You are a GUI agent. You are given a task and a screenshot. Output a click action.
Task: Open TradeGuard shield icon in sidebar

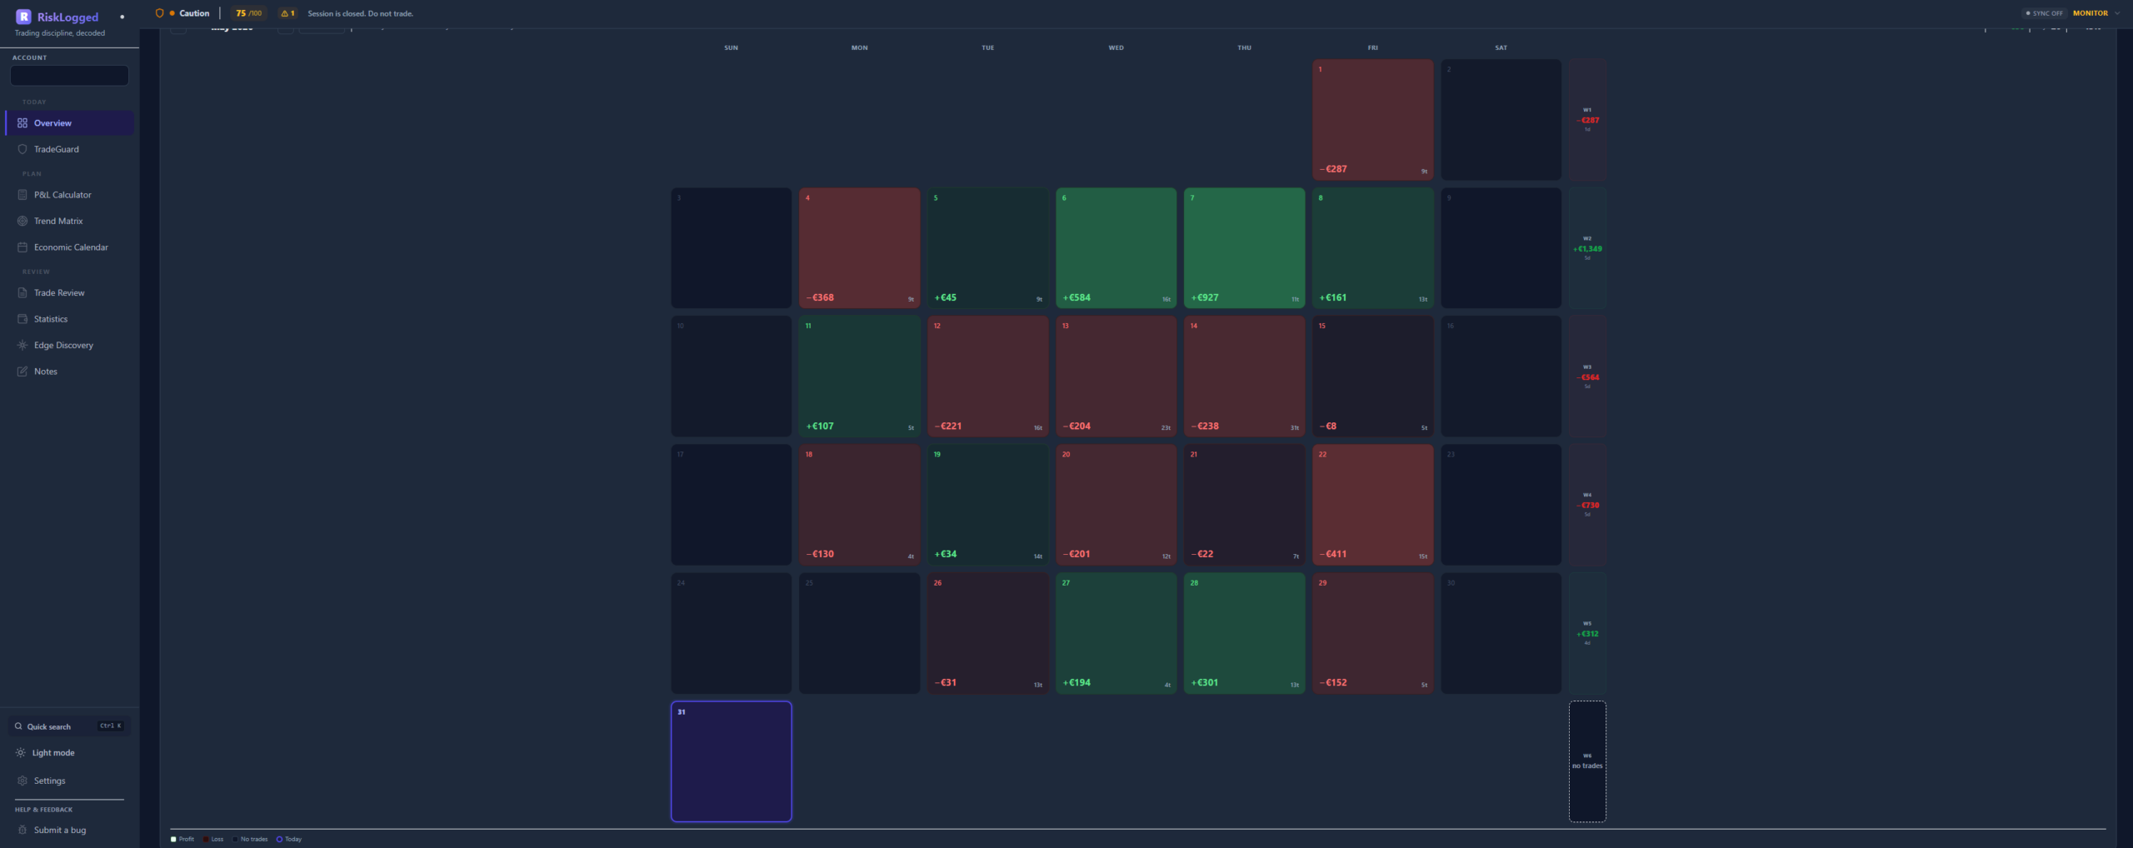click(22, 149)
